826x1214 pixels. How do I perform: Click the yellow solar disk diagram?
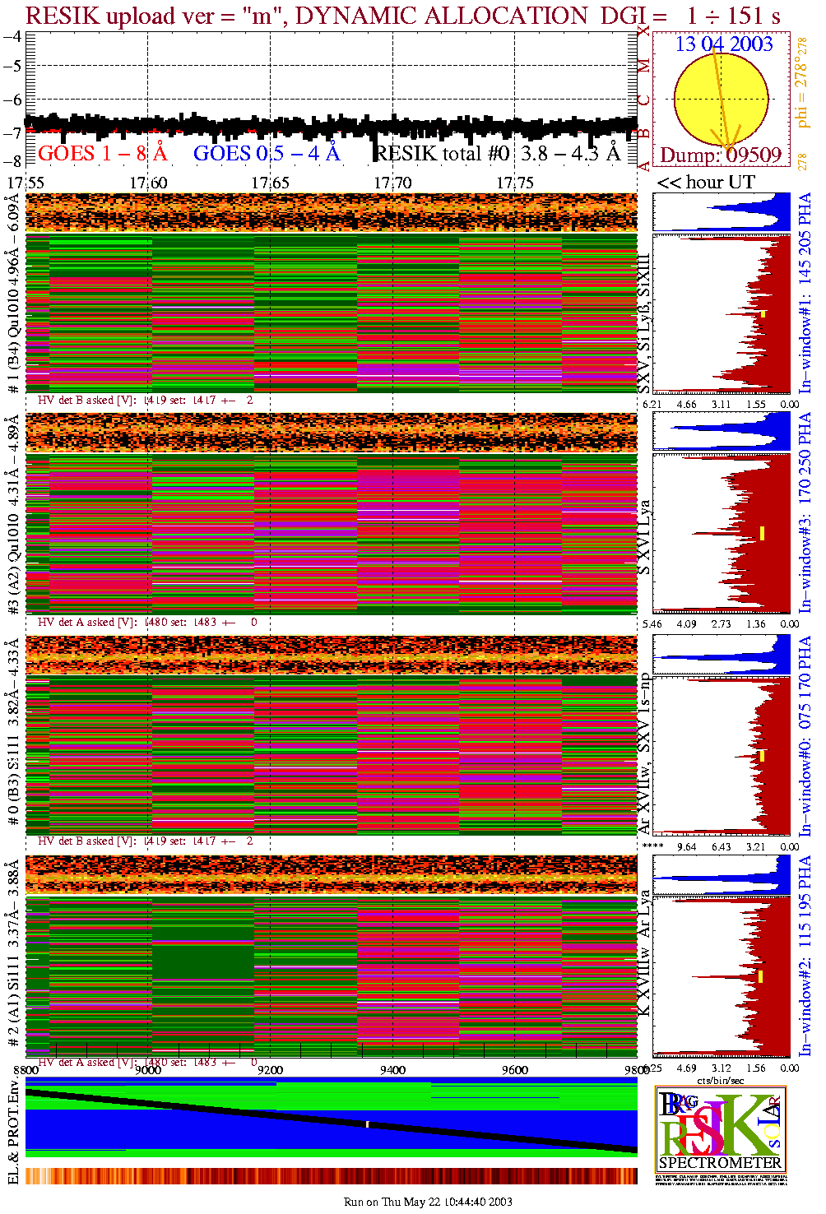(x=721, y=99)
